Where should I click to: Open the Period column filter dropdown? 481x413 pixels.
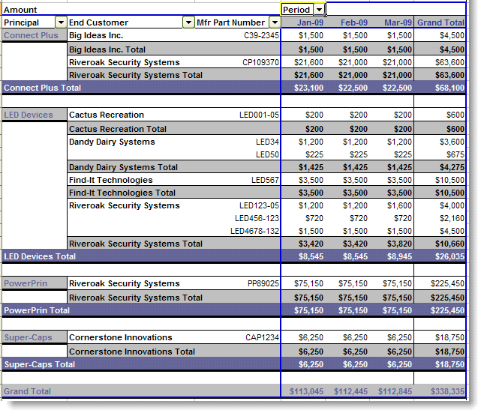pyautogui.click(x=319, y=10)
